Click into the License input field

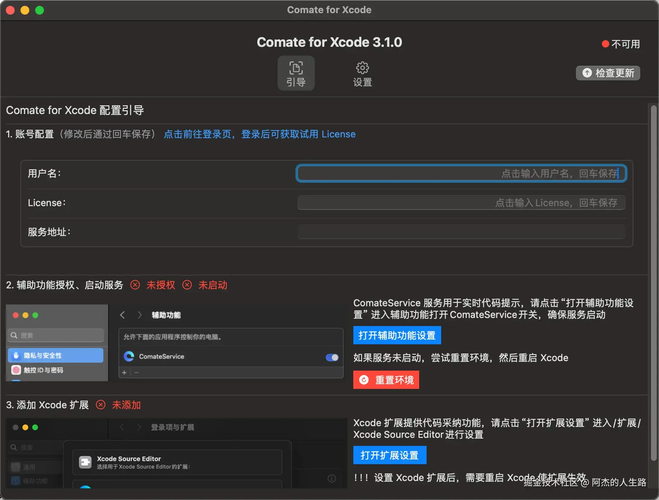(461, 202)
